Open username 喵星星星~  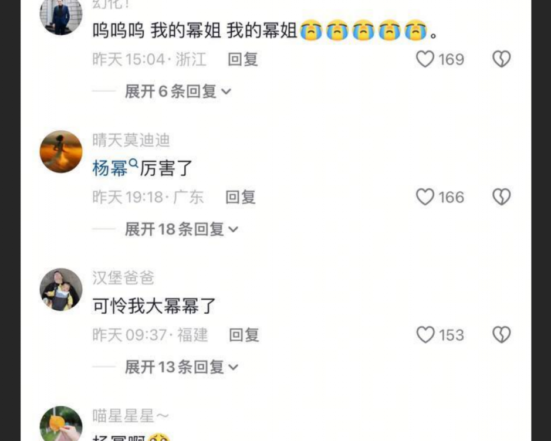[131, 416]
